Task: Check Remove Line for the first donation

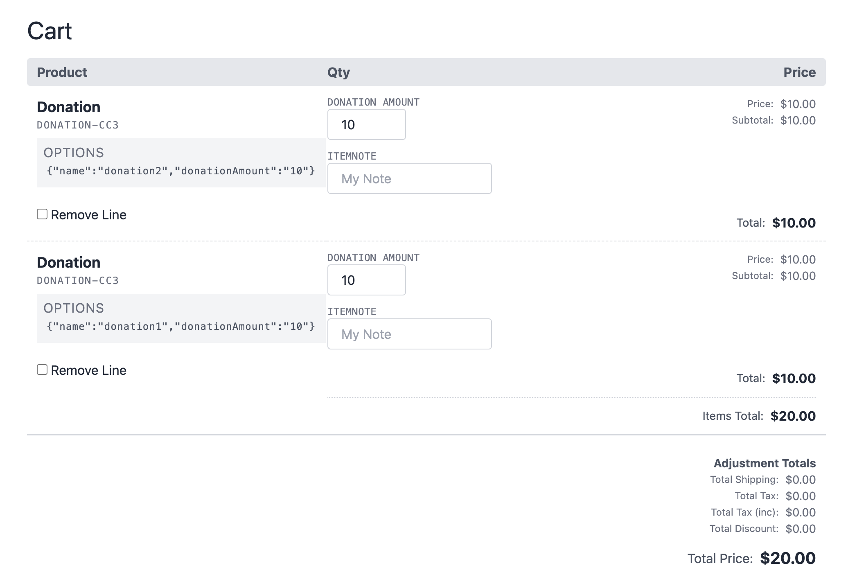Action: click(x=43, y=213)
